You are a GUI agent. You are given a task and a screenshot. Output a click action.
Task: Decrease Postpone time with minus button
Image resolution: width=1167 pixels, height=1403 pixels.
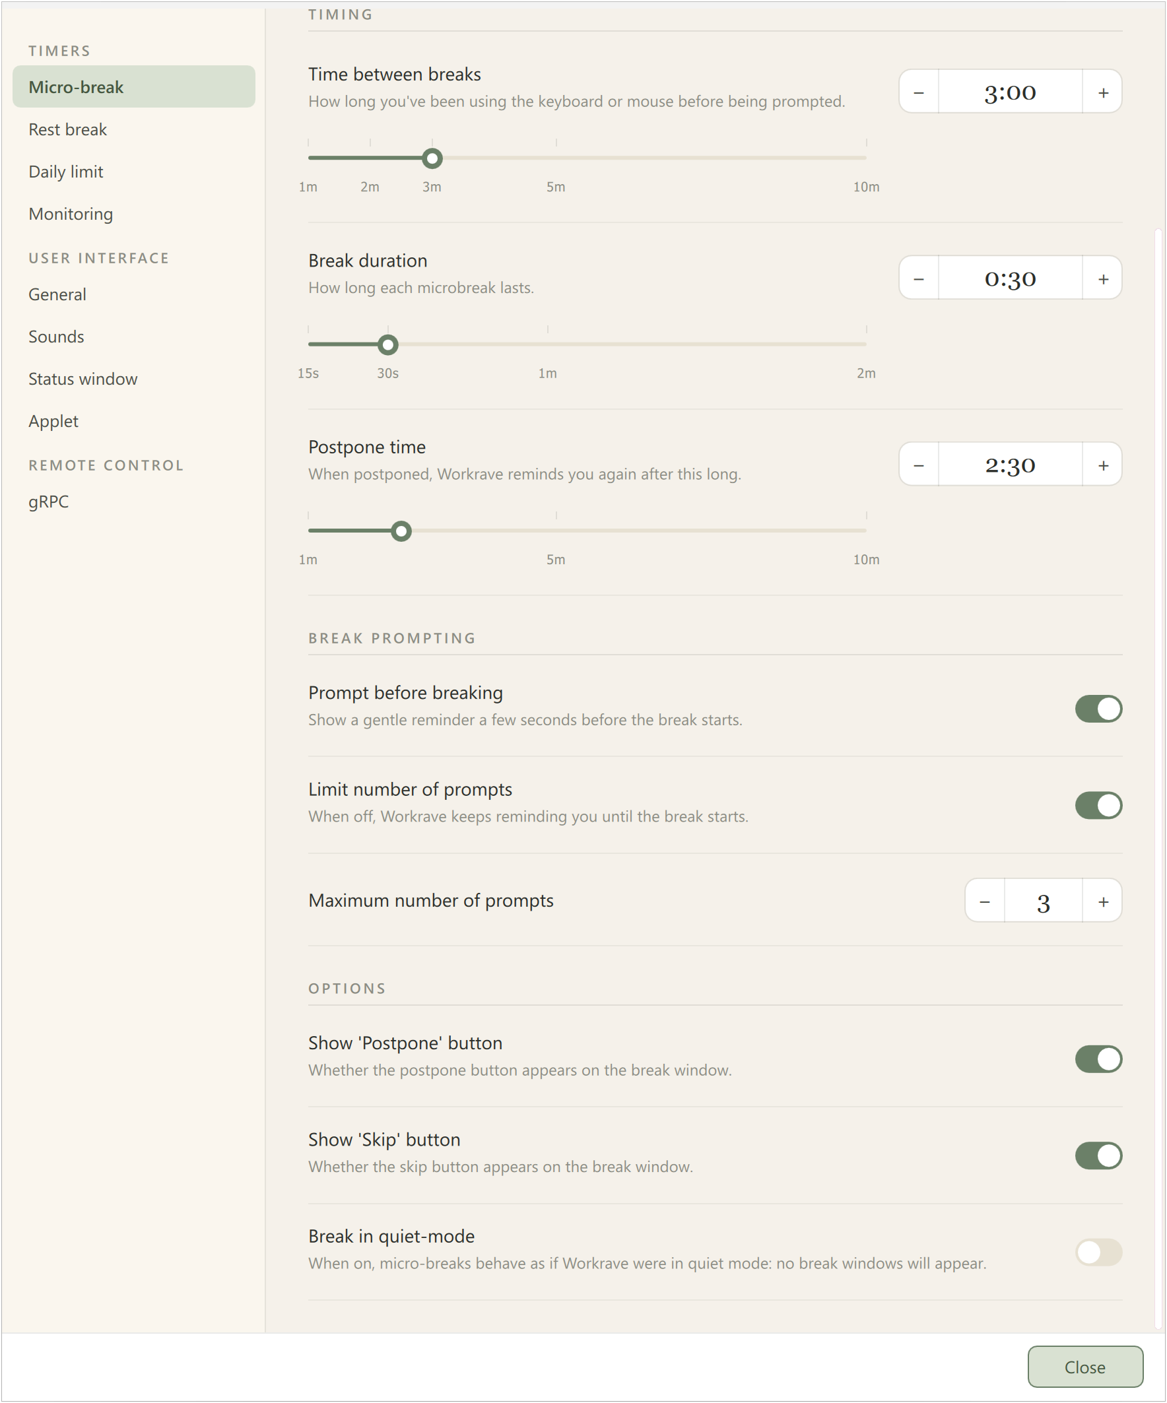(x=919, y=465)
